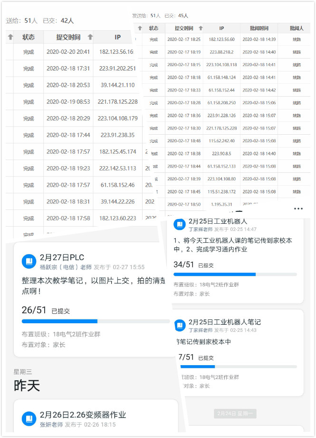316x438 pixels.
Task: Open the 2月25日工业机器人笔记 assignment title
Action: [224, 322]
